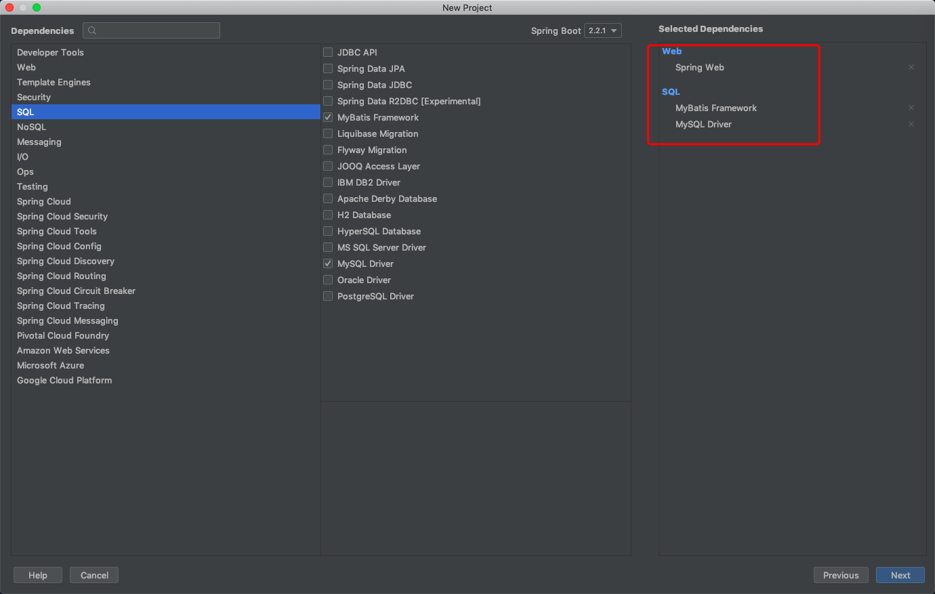The height and width of the screenshot is (594, 935).
Task: Select the IBM DB2 Driver checkbox
Action: click(328, 182)
